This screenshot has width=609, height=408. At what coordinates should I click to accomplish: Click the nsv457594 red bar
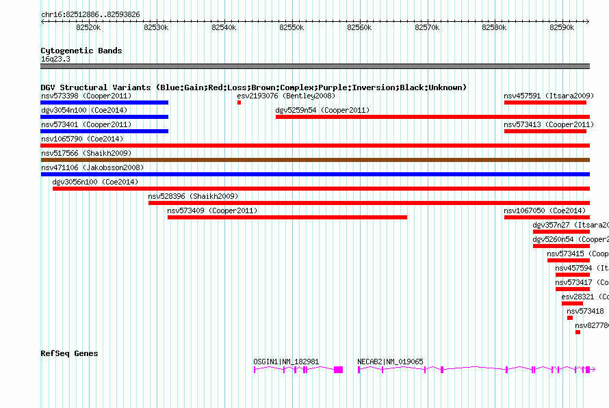[x=573, y=275]
